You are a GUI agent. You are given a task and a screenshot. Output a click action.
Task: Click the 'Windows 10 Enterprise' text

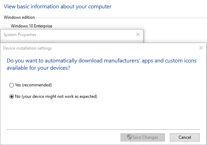32,26
